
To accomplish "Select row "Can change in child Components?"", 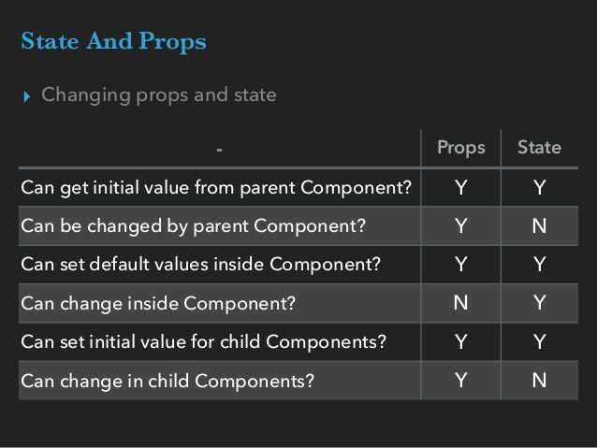I will [x=167, y=381].
